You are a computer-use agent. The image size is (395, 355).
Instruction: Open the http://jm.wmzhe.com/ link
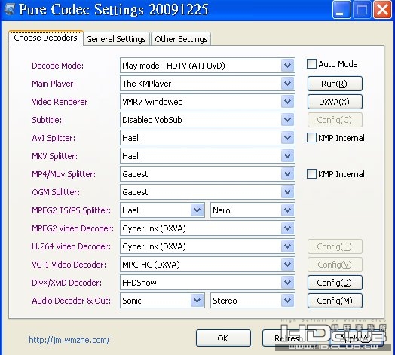point(69,340)
